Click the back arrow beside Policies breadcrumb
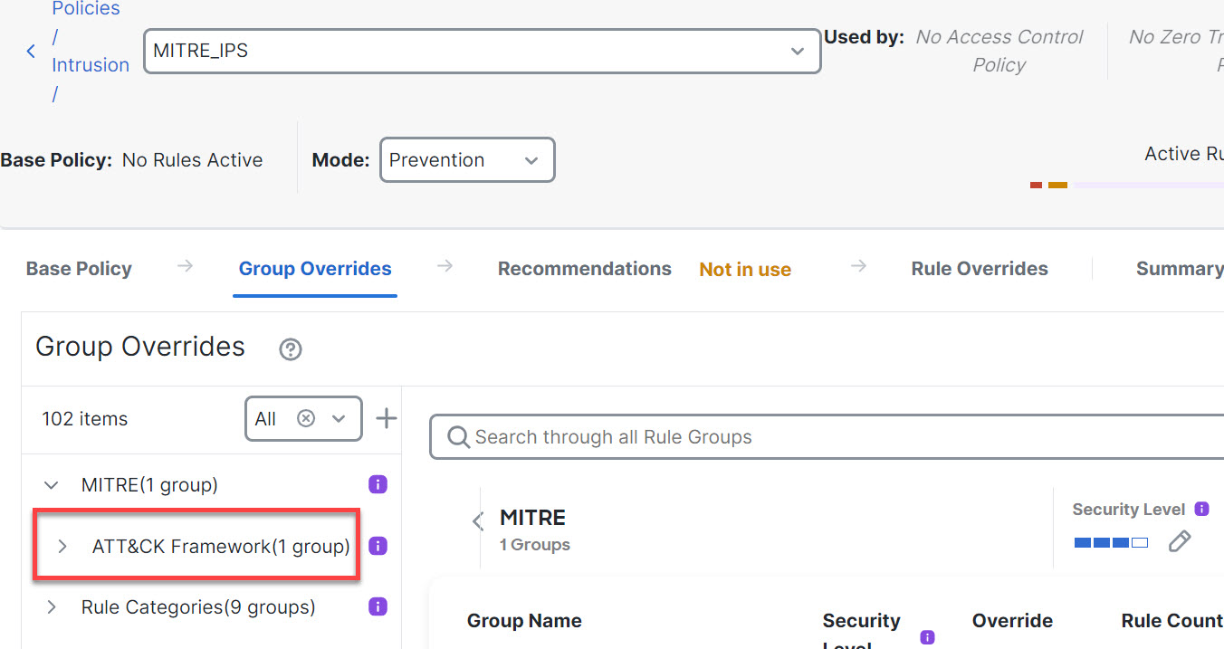Image resolution: width=1224 pixels, height=649 pixels. (x=31, y=52)
